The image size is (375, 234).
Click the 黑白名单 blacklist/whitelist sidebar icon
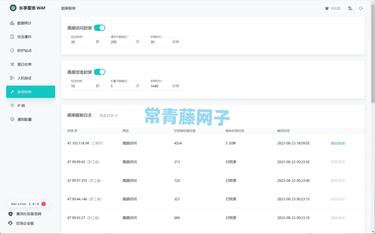[x=12, y=64]
